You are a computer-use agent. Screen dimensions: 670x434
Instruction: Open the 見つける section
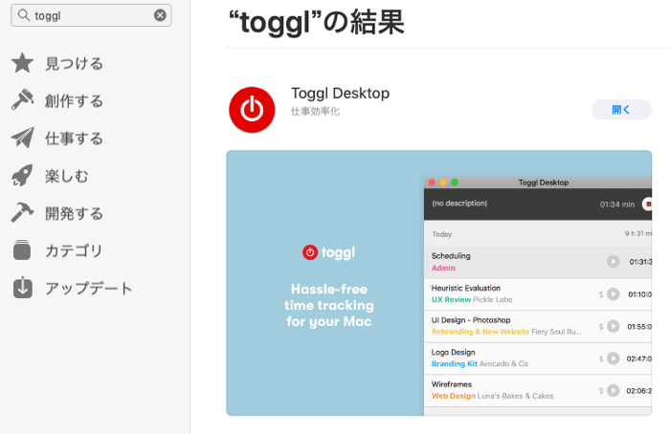coord(74,64)
